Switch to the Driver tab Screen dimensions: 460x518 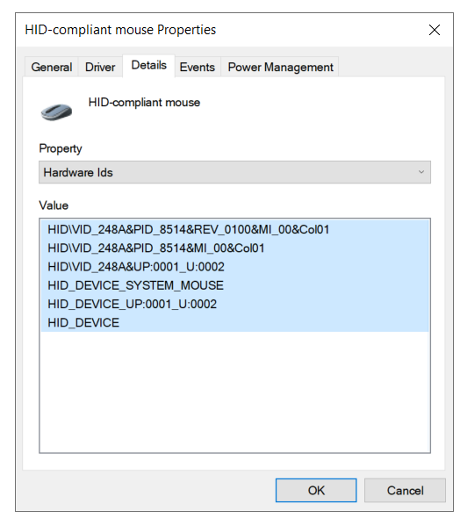point(100,67)
